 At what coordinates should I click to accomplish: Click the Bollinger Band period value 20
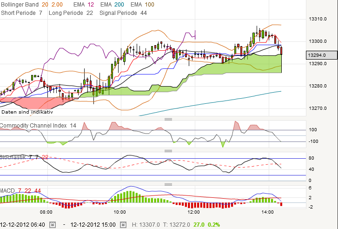pyautogui.click(x=45, y=5)
